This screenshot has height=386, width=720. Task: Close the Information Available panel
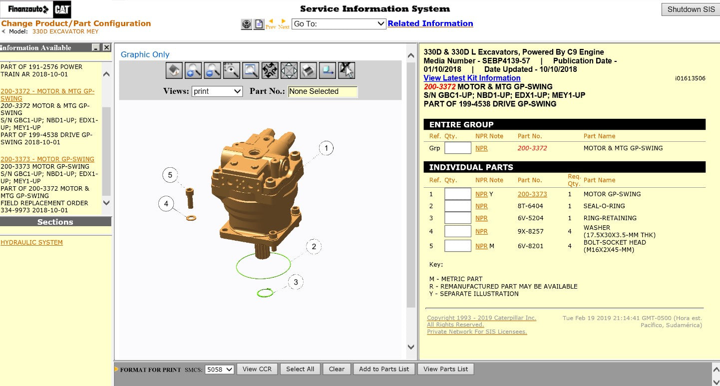[x=106, y=47]
